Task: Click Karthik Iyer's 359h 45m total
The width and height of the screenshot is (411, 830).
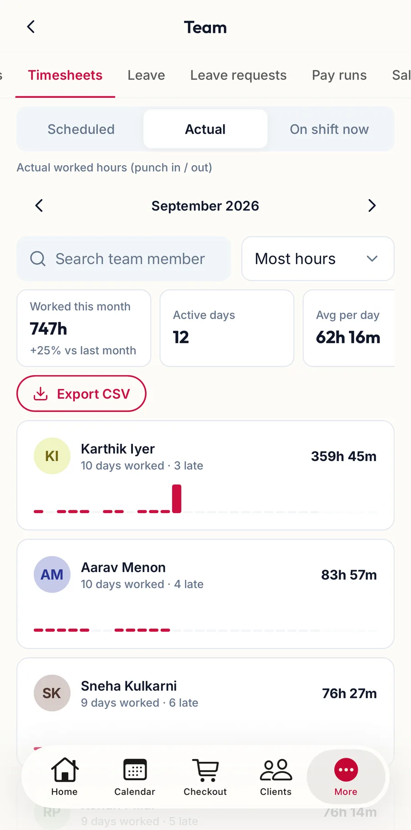Action: click(x=344, y=456)
